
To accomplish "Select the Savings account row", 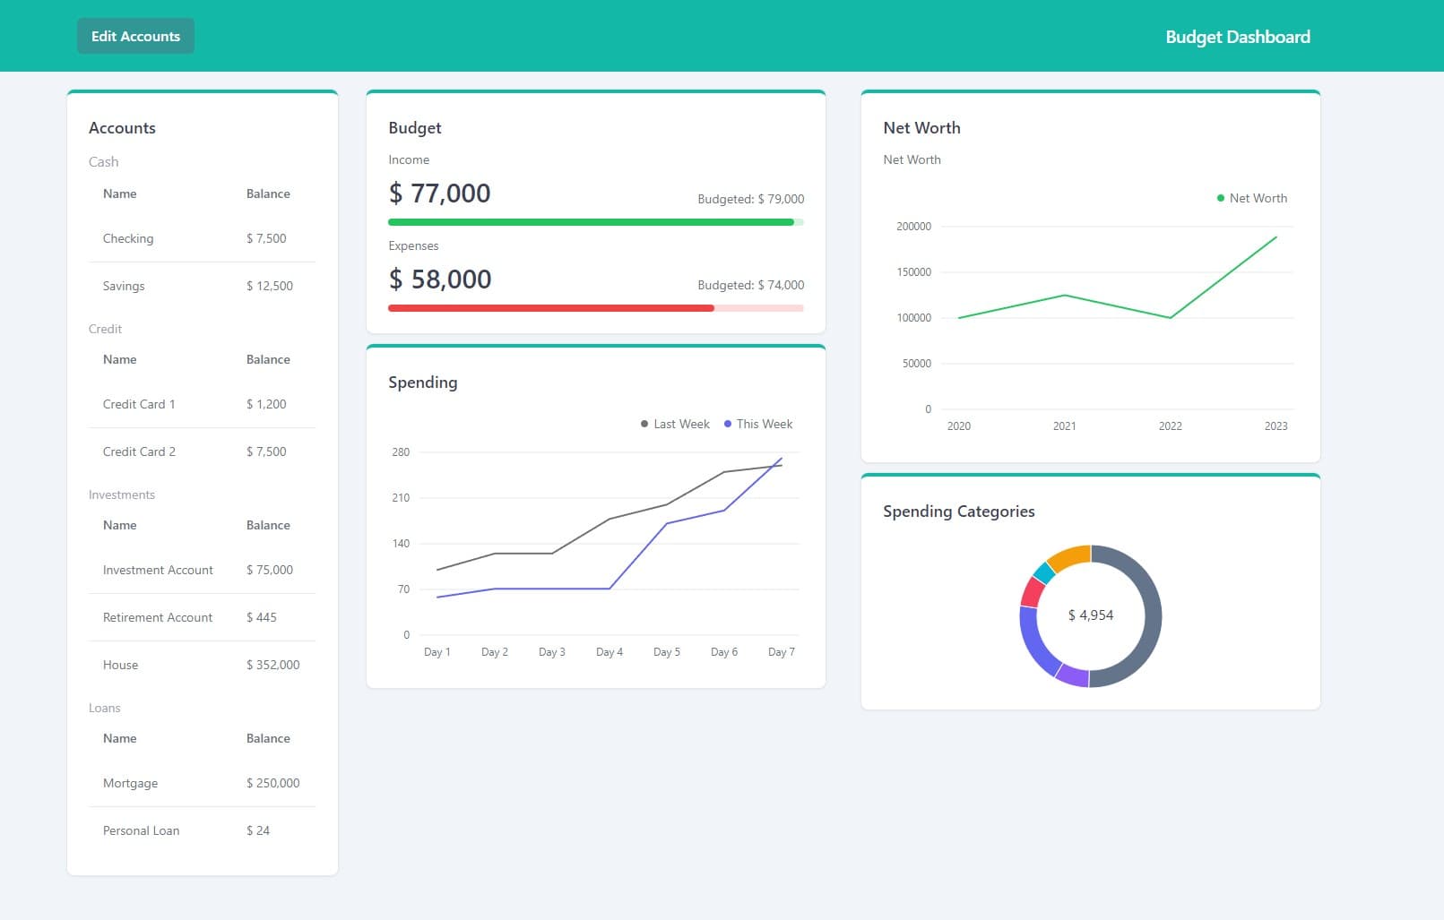I will 203,286.
